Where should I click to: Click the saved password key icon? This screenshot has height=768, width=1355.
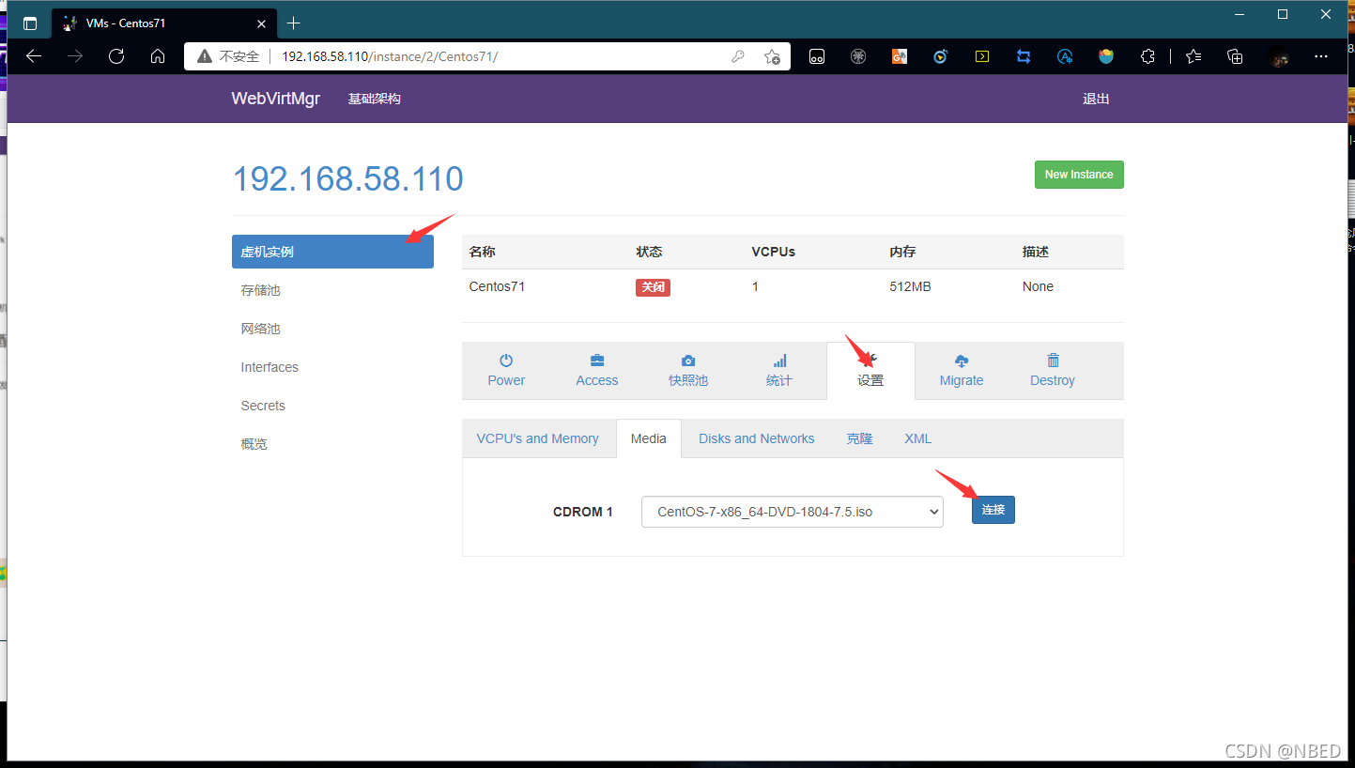(x=738, y=56)
